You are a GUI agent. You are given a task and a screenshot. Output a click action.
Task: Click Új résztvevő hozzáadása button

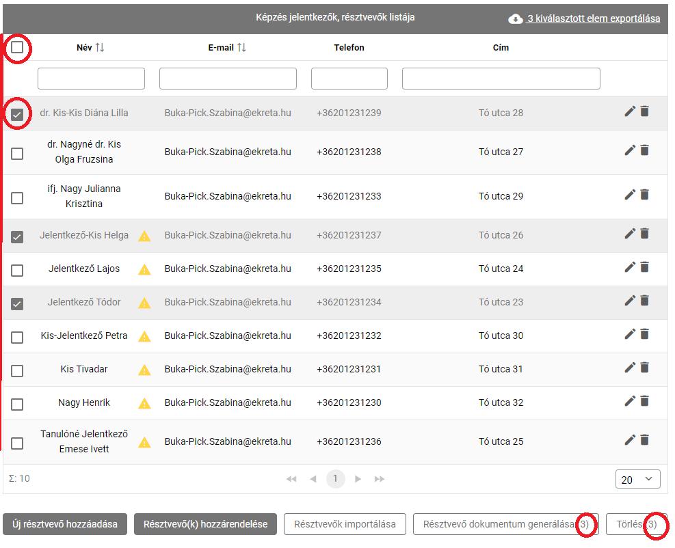(65, 524)
